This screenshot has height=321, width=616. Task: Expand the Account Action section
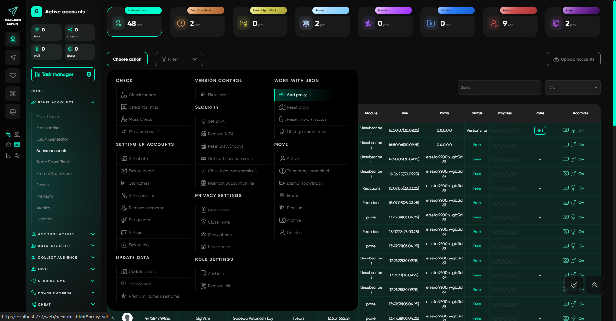(63, 234)
